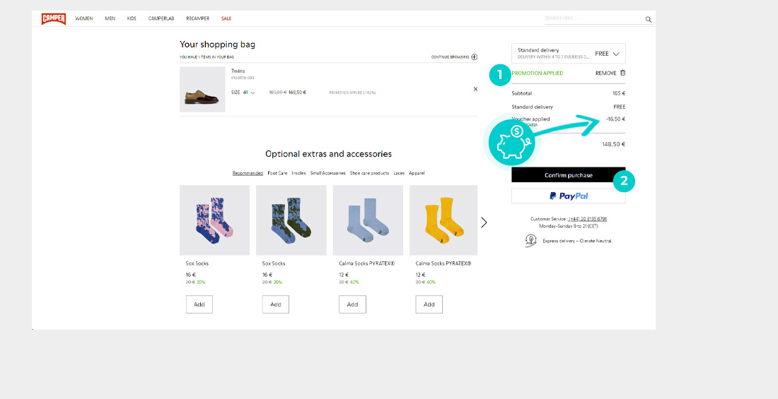Click the voucher discount -16,50 €
The image size is (778, 399).
click(616, 119)
